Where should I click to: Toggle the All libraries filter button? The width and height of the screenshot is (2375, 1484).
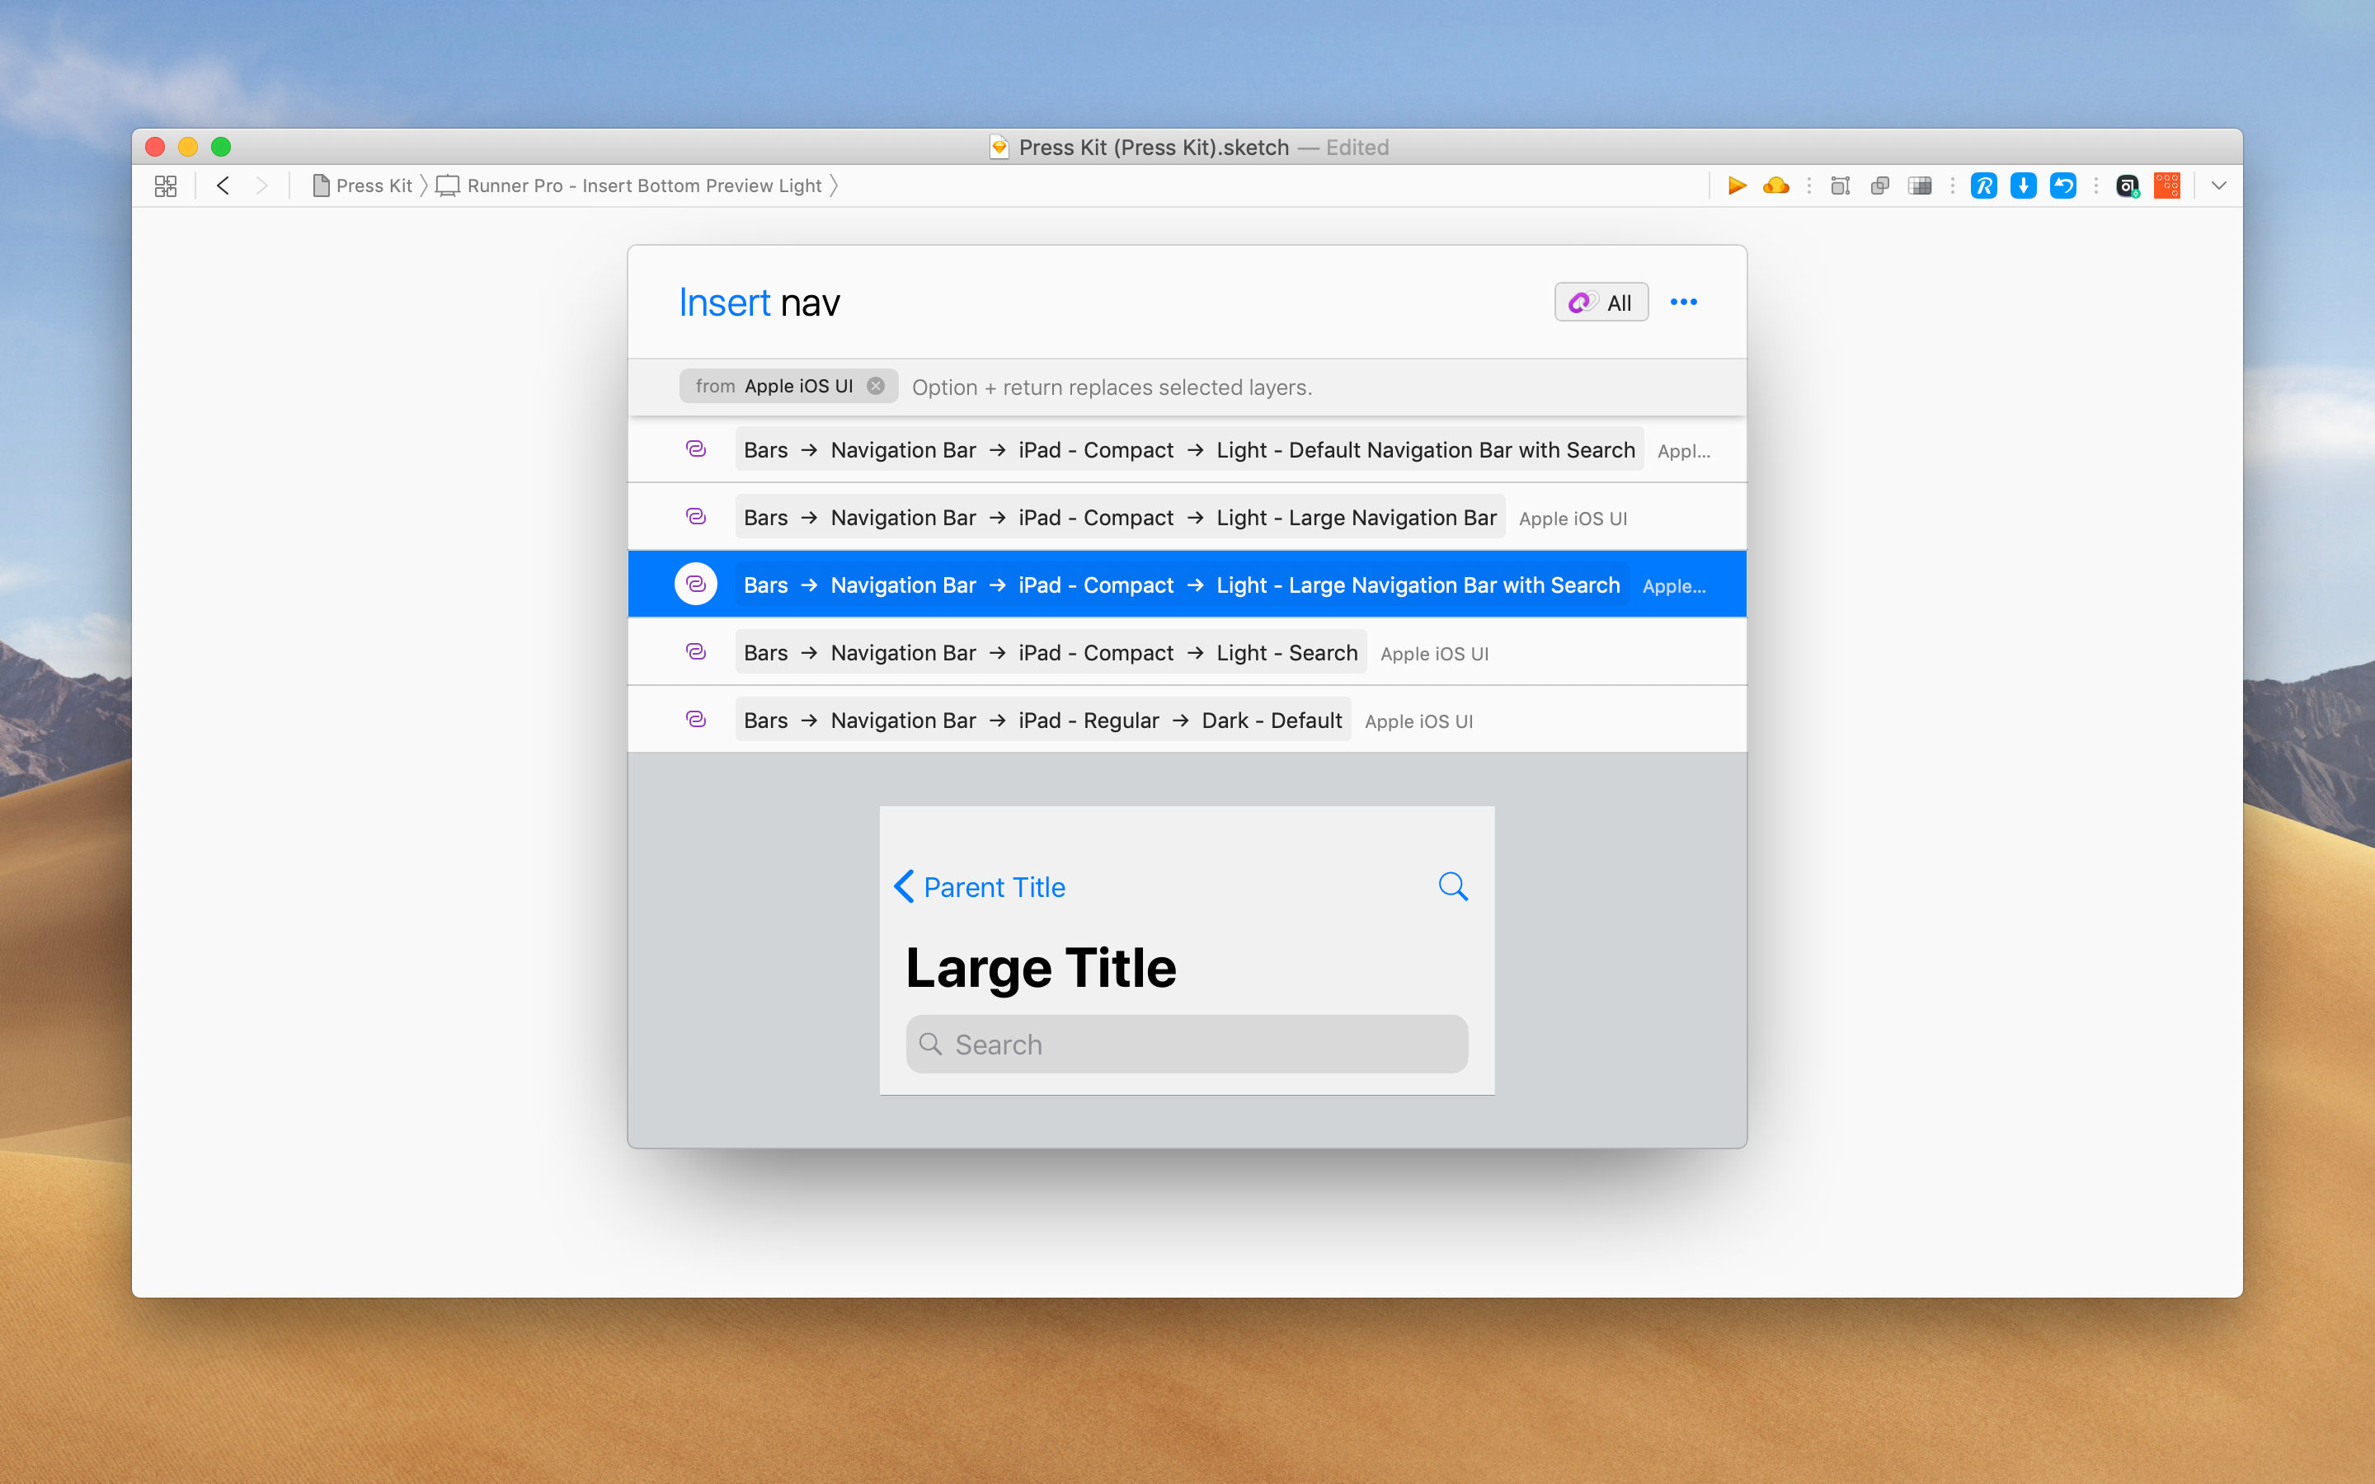coord(1601,303)
